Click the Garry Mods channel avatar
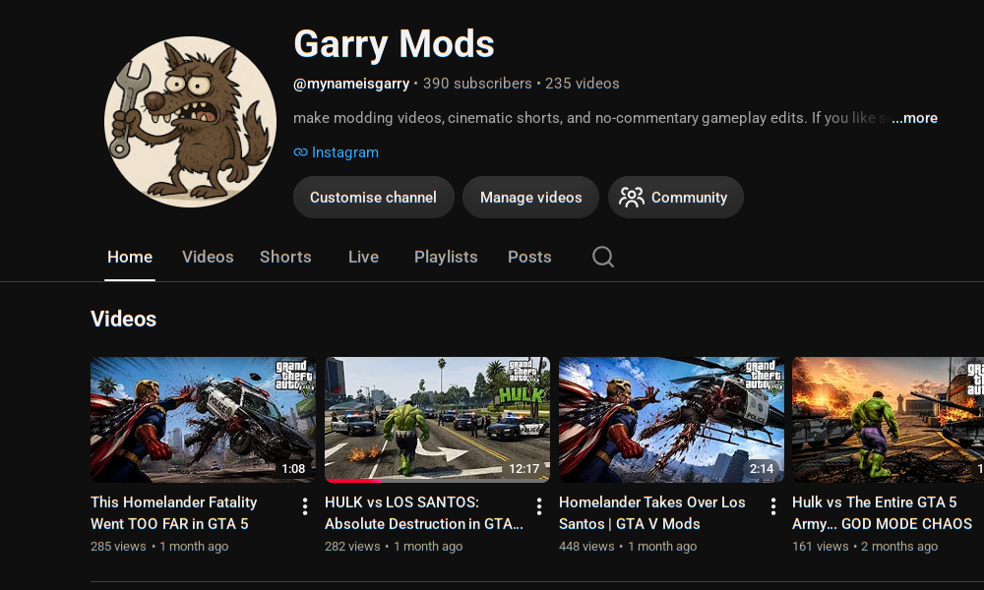The height and width of the screenshot is (590, 984). [x=190, y=122]
